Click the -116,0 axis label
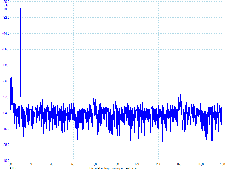This screenshot has height=170, width=227. click(x=5, y=129)
